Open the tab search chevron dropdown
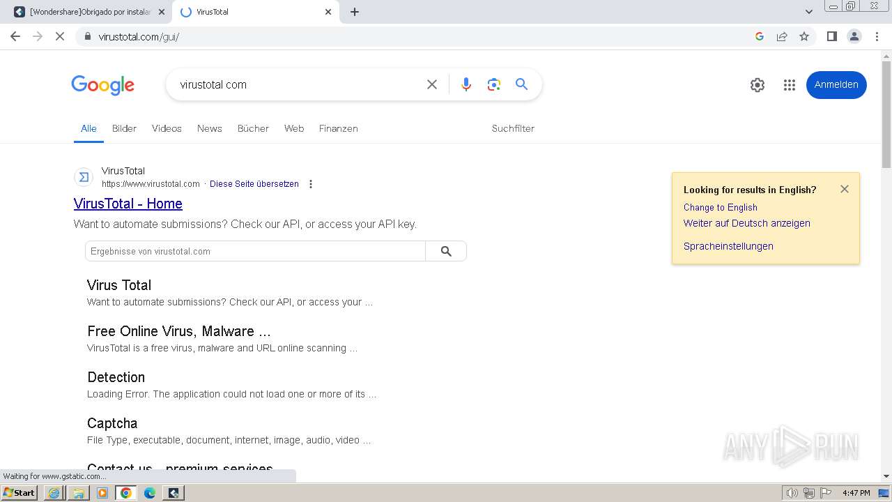 point(809,12)
